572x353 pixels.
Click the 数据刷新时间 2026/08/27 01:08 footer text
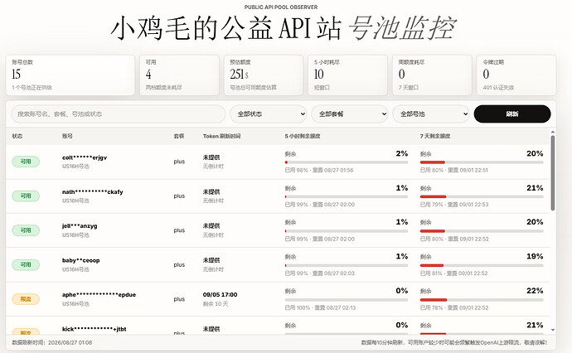51,343
